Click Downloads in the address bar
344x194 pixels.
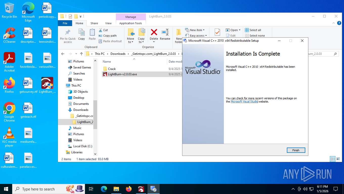point(118,54)
